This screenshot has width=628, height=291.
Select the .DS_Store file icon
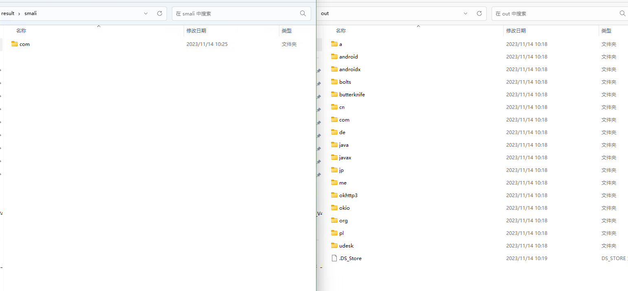point(334,258)
